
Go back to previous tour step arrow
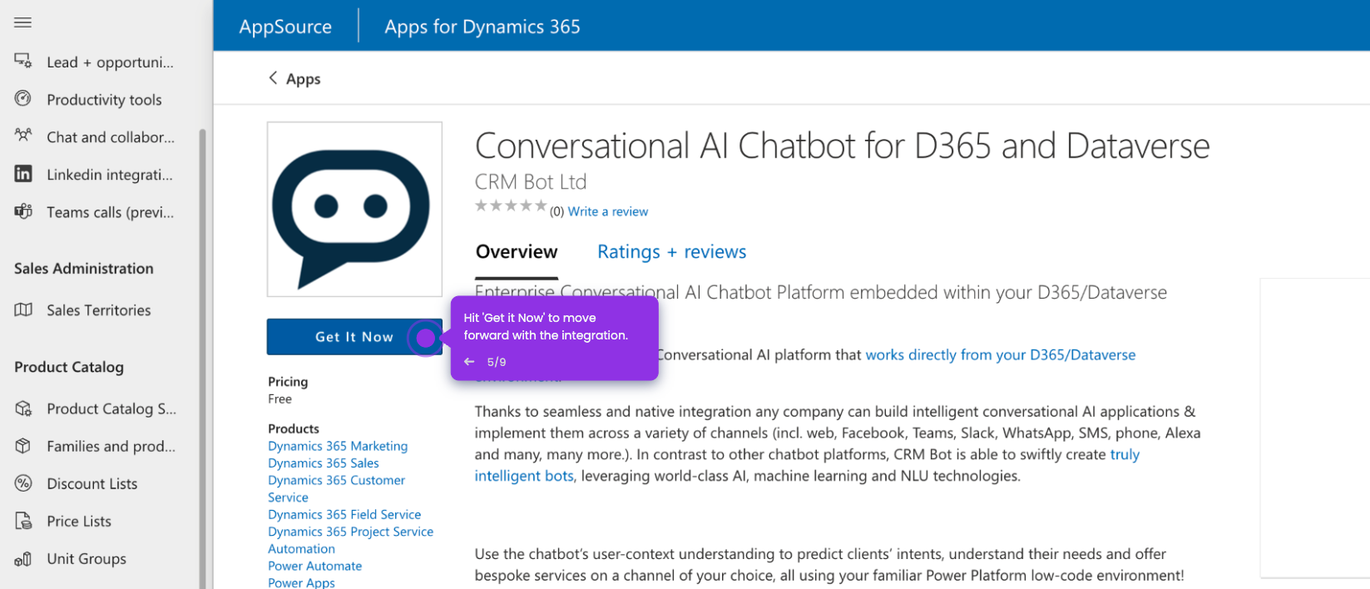point(469,362)
